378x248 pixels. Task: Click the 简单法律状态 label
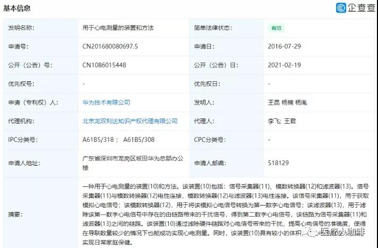tap(213, 28)
